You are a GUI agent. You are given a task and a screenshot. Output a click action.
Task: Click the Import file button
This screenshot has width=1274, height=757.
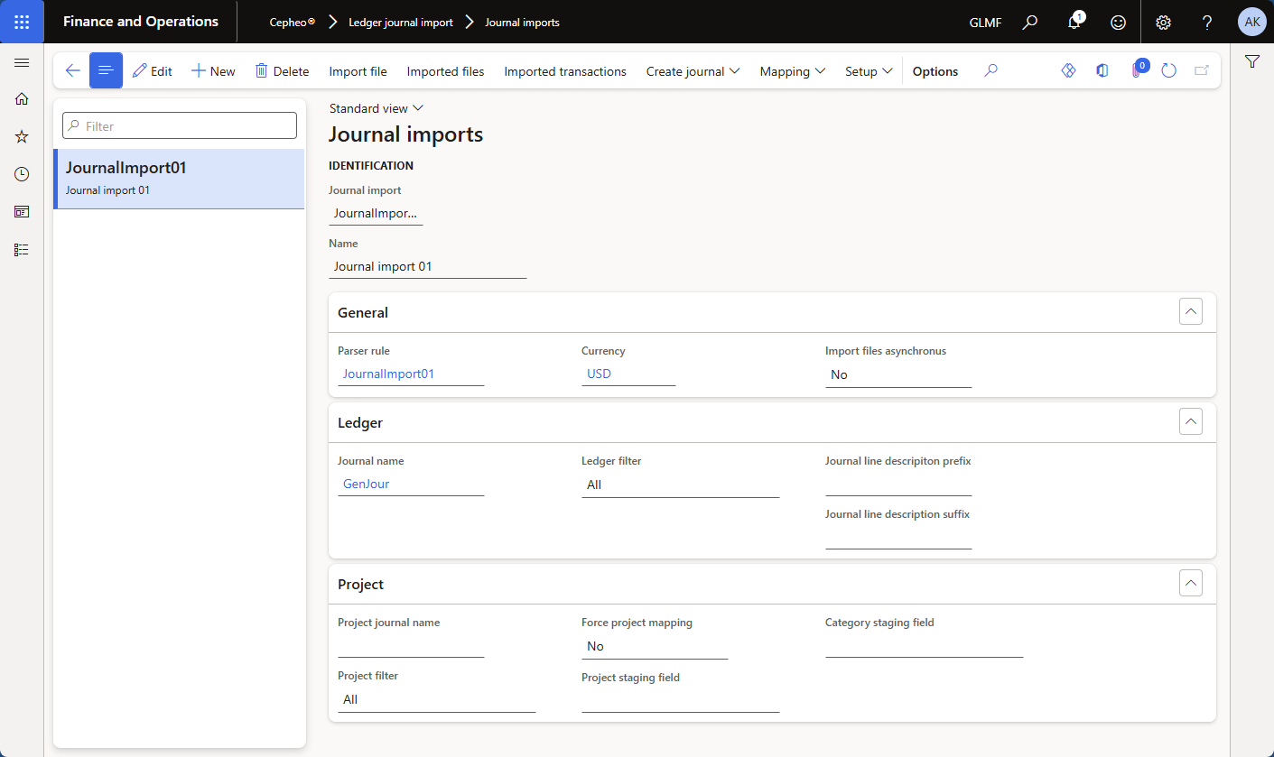358,71
